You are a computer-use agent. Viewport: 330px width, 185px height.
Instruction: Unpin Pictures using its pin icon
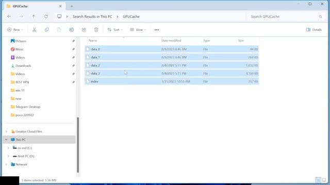click(73, 41)
